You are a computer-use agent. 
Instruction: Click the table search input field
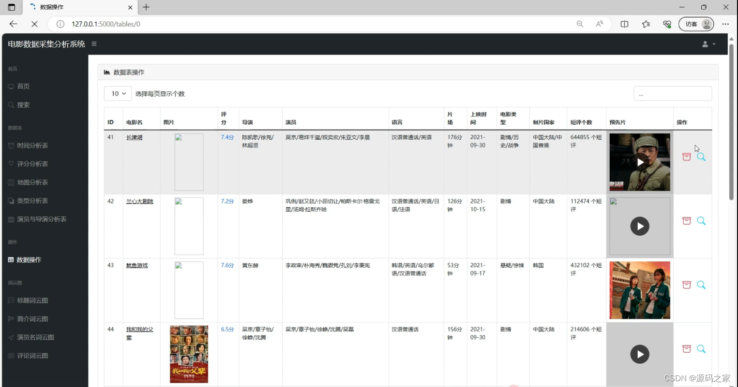pyautogui.click(x=672, y=94)
